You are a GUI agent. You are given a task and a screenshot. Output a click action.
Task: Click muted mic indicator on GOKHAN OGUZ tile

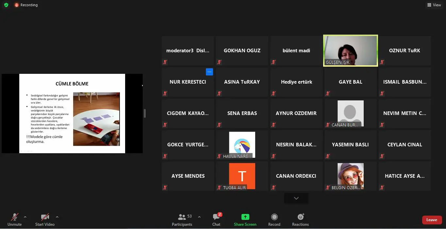click(219, 62)
